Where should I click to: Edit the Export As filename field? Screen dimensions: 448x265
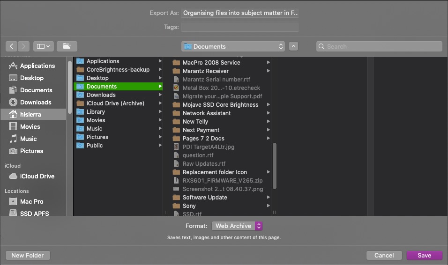[x=240, y=13]
